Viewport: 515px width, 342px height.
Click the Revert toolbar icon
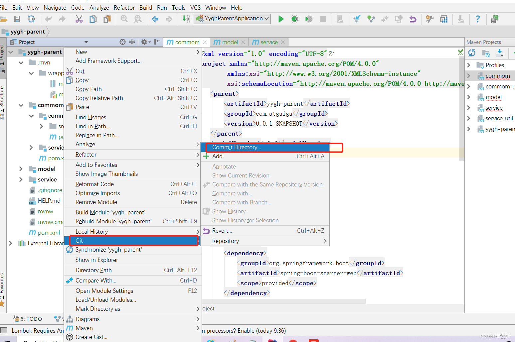click(413, 19)
